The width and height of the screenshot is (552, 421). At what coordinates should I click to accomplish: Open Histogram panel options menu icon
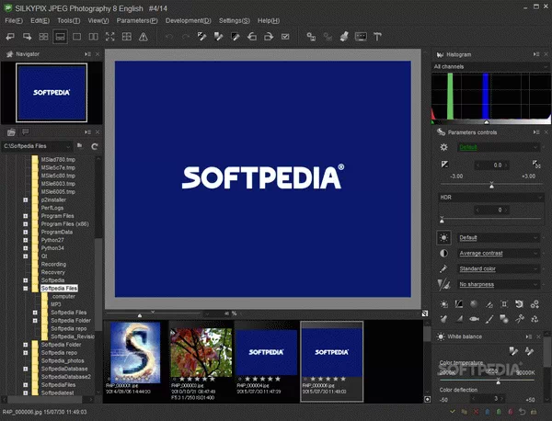(x=536, y=54)
